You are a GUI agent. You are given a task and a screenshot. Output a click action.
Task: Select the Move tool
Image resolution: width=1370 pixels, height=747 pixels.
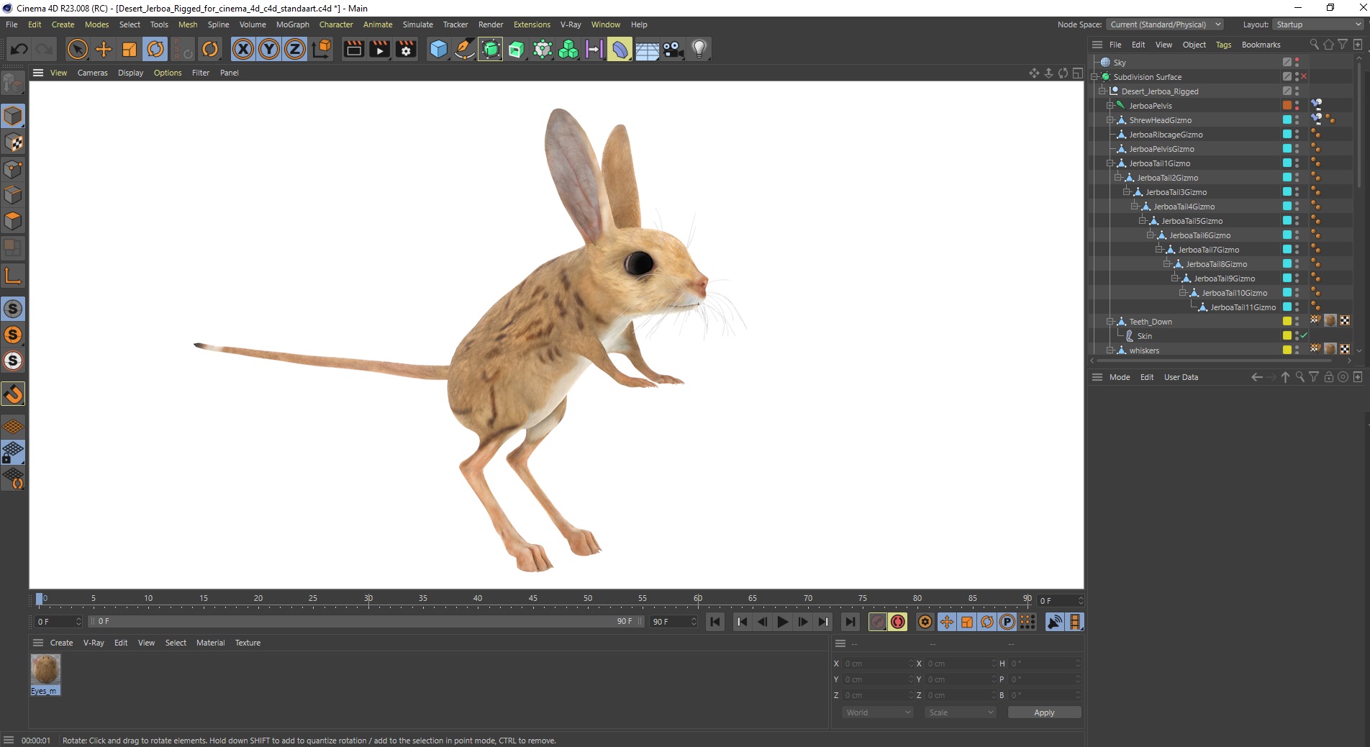pos(104,49)
